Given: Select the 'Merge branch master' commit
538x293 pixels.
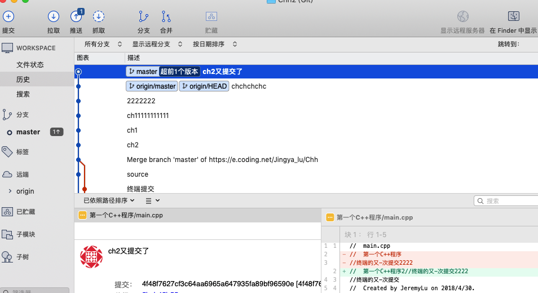Looking at the screenshot, I should [x=306, y=160].
